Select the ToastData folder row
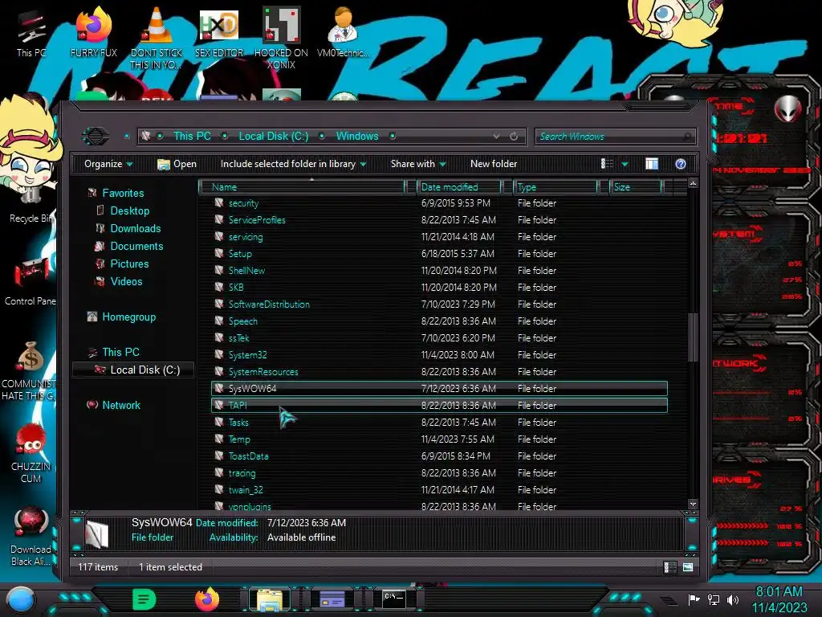Image resolution: width=822 pixels, height=617 pixels. [x=439, y=456]
